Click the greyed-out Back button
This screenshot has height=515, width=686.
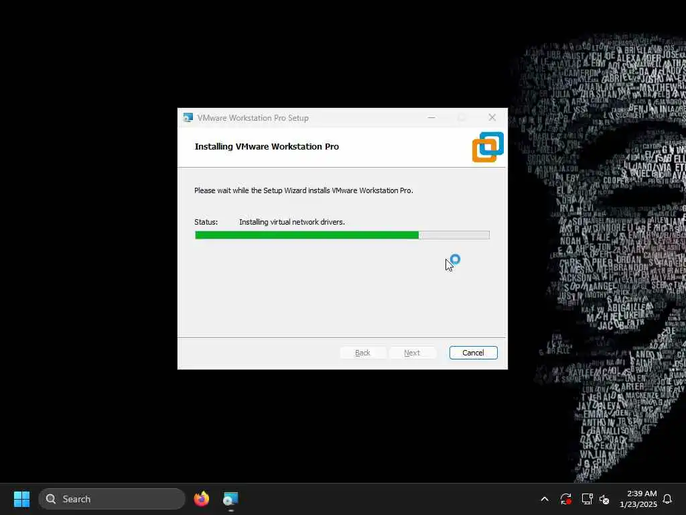click(362, 353)
